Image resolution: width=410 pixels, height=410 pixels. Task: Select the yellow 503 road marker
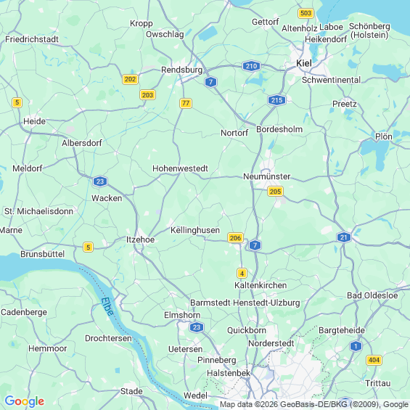(x=306, y=13)
